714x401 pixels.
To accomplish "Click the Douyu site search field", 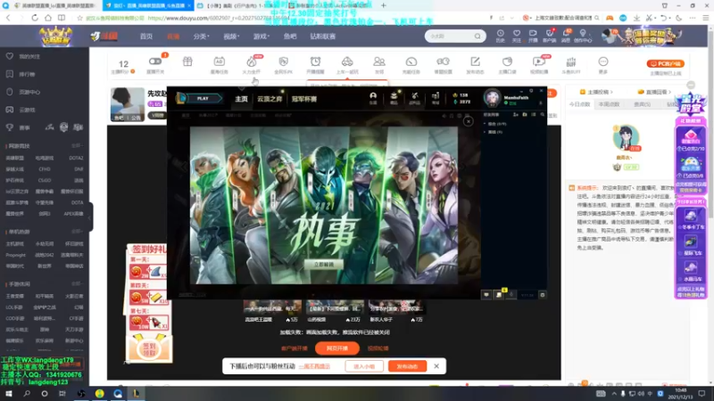I will [x=450, y=37].
